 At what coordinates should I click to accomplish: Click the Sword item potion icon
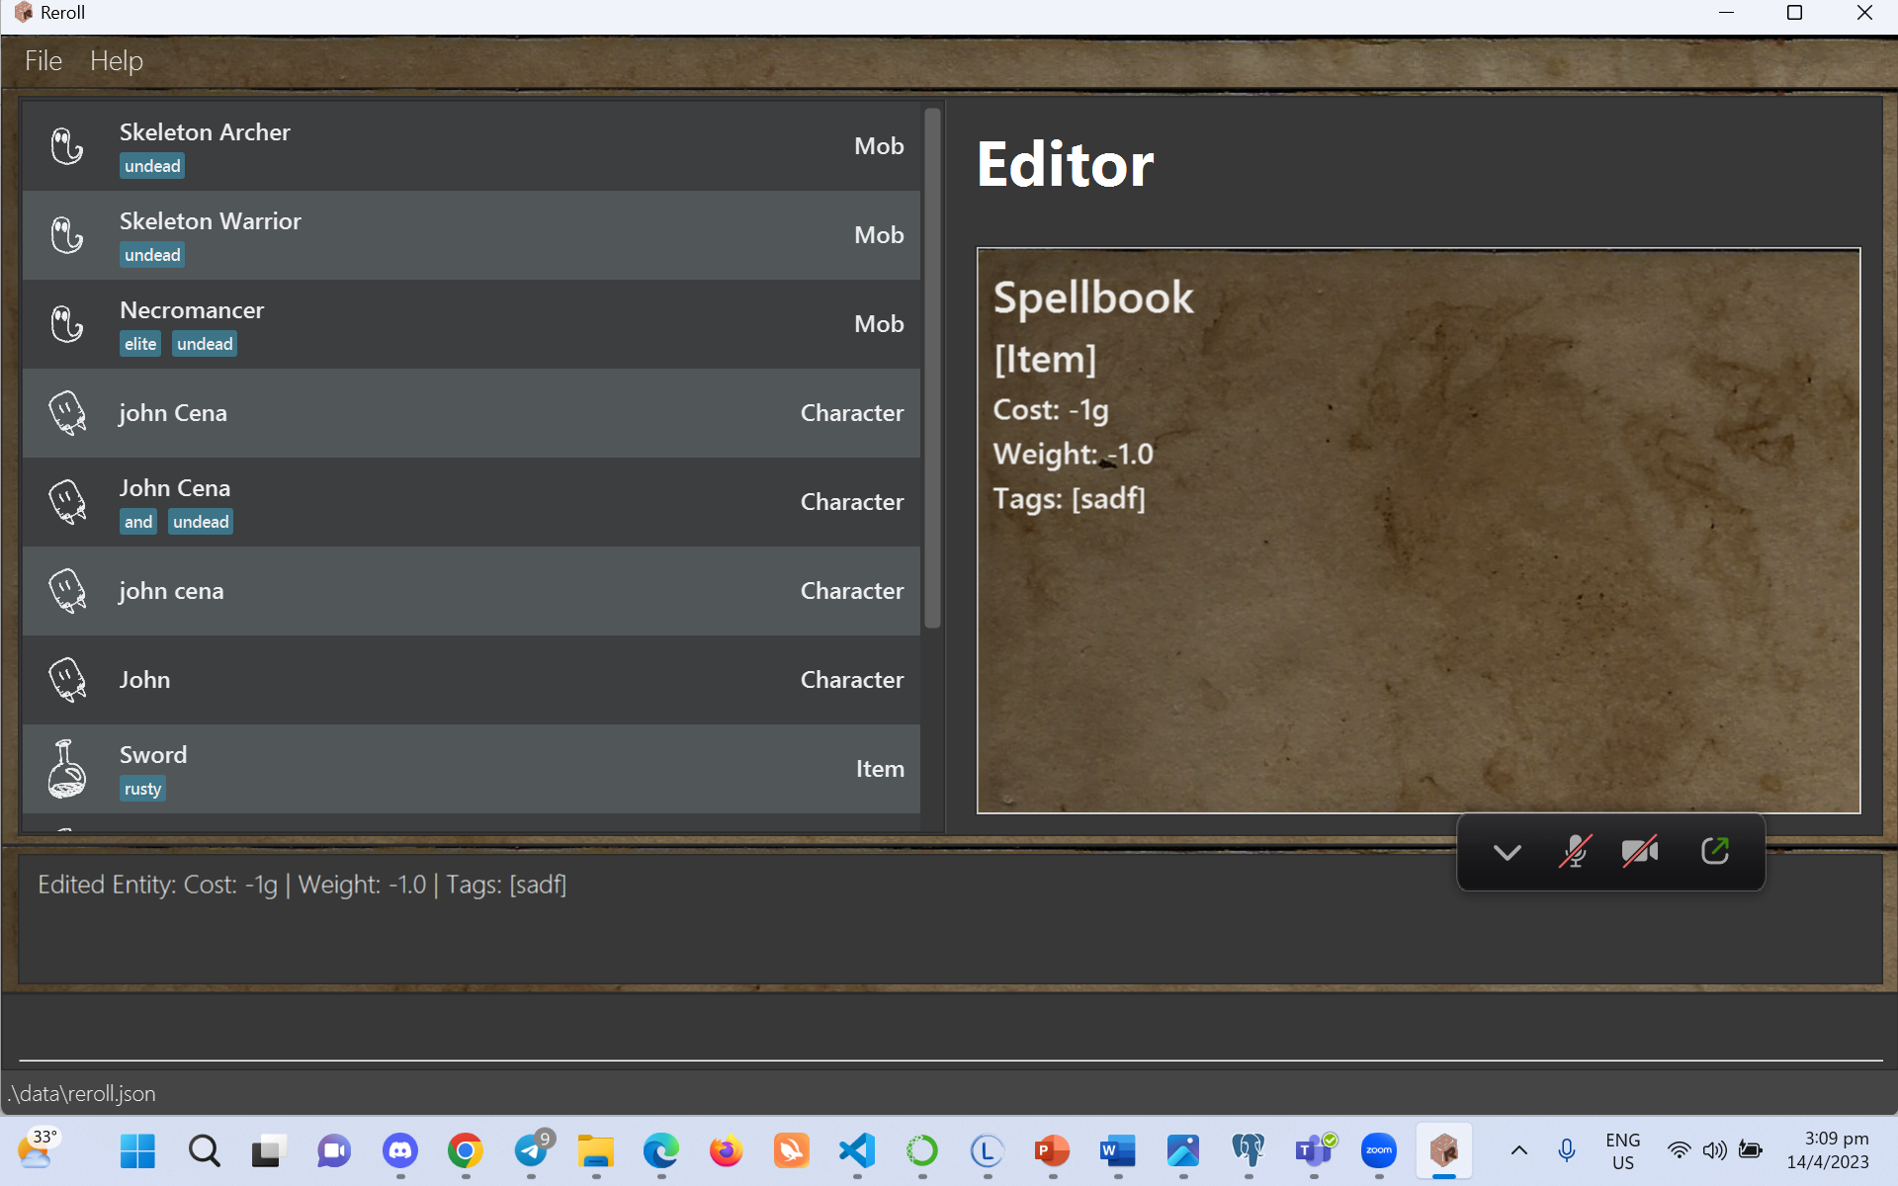pos(67,769)
